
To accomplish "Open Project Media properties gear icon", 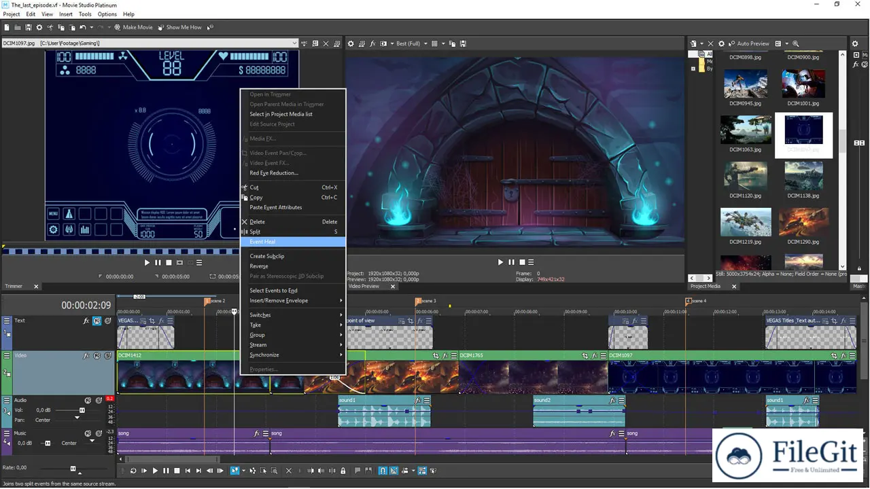I will tap(721, 43).
